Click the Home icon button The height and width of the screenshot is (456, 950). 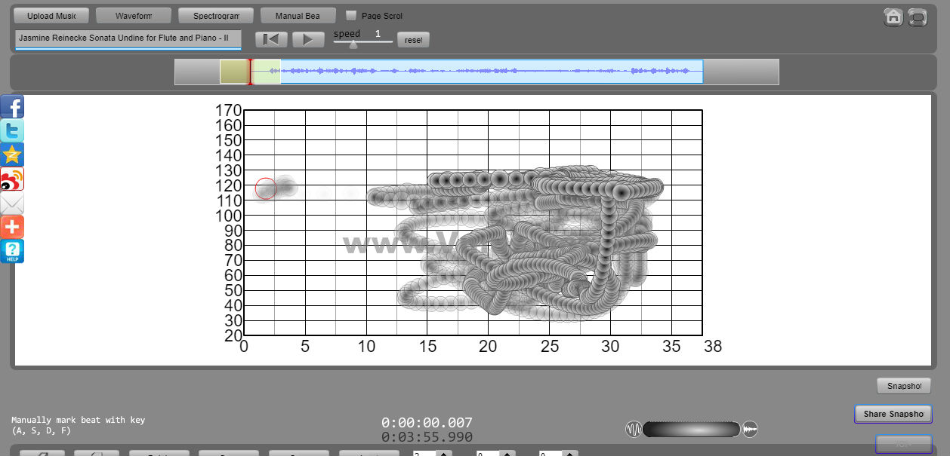893,17
